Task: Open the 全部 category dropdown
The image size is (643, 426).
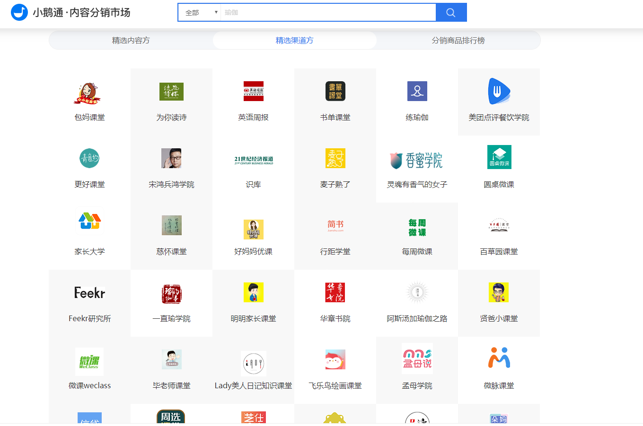Action: point(199,12)
